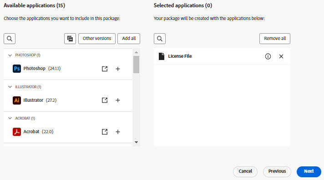The width and height of the screenshot is (324, 180).
Task: Collapse the PHOTOSHOP (1) group
Action: tap(10, 55)
